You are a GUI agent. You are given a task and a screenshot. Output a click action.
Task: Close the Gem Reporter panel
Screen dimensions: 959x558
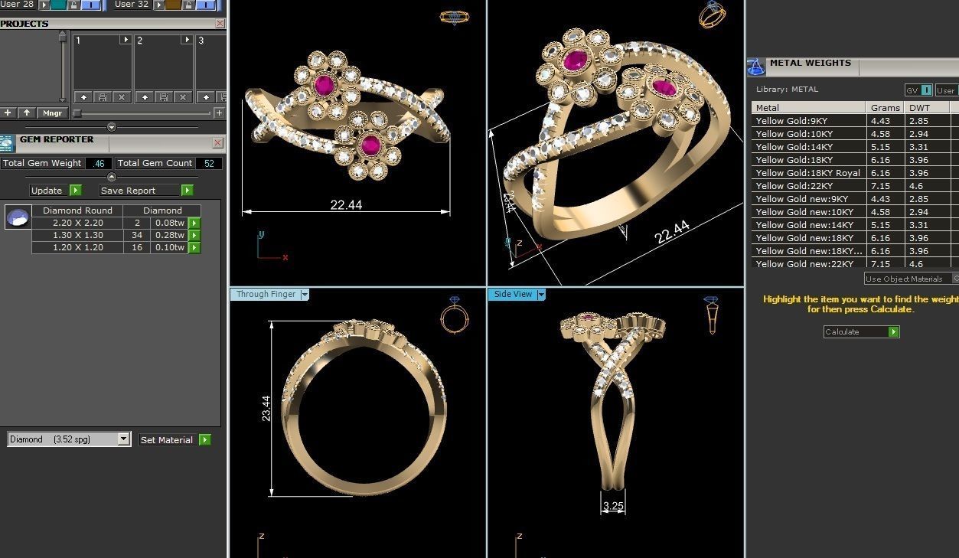point(217,143)
